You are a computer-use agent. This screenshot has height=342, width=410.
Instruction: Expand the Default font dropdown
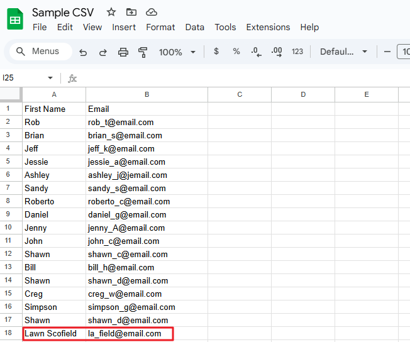tap(343, 52)
